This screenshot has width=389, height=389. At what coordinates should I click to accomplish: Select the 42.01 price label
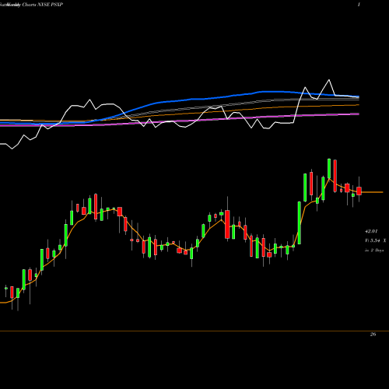click(371, 231)
